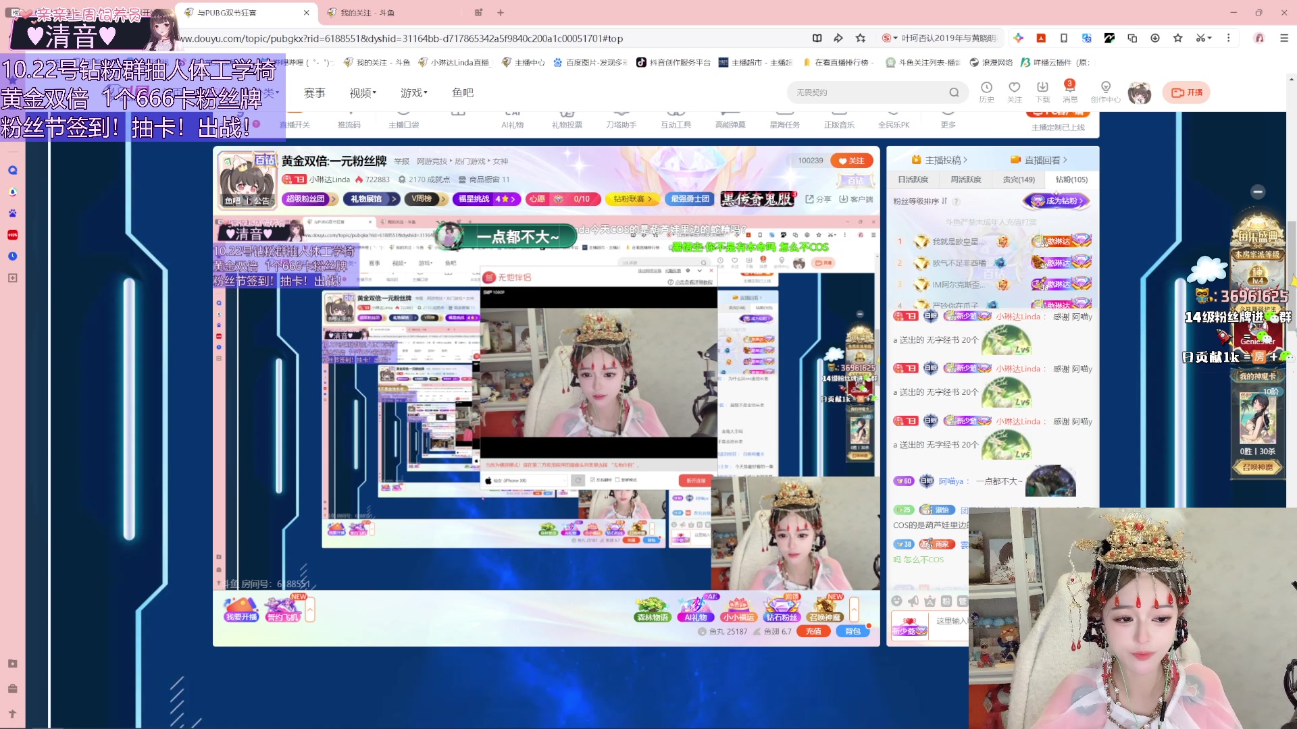Click the 最强勇士团 badge

pyautogui.click(x=690, y=199)
